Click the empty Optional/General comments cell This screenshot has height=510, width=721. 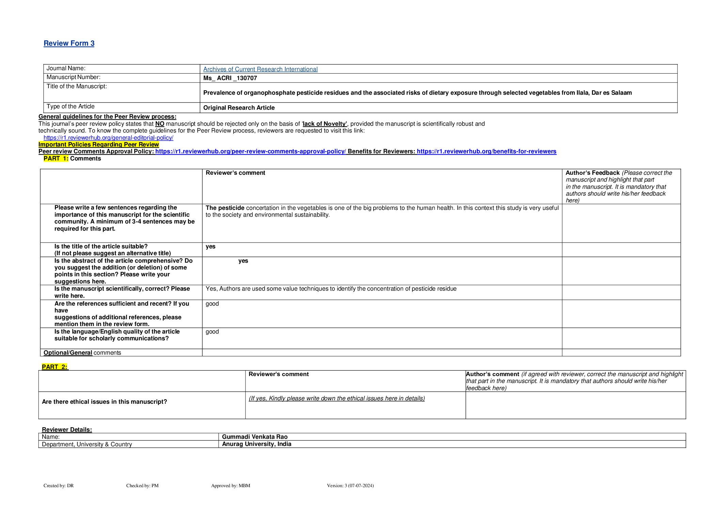(x=381, y=353)
